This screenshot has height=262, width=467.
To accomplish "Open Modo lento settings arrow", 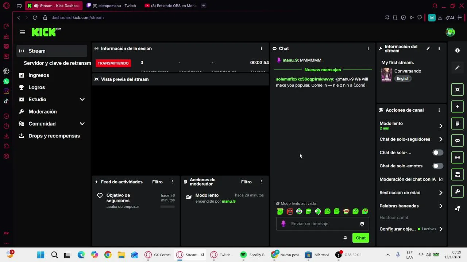I will 441,126.
